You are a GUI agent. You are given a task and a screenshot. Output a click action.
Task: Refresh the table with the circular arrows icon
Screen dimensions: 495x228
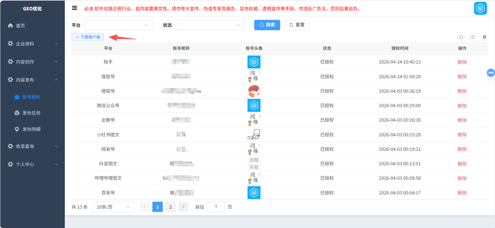[x=473, y=37]
